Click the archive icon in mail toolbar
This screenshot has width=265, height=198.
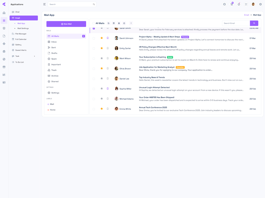tap(114, 23)
